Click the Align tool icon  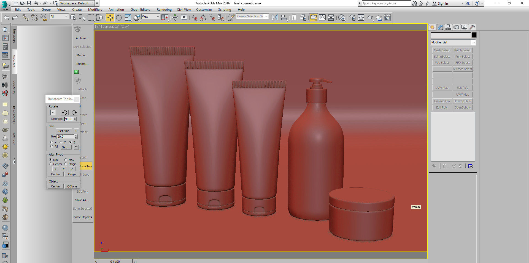click(x=284, y=18)
